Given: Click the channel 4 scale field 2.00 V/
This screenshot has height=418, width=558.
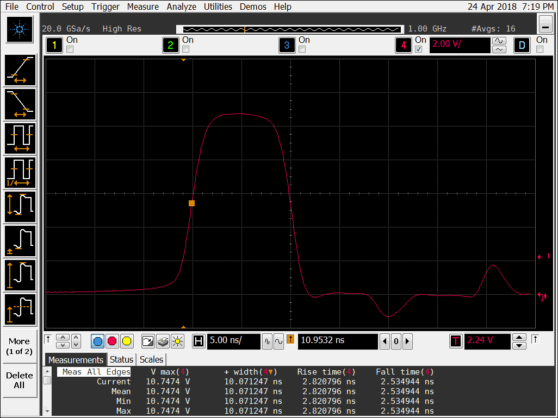Looking at the screenshot, I should 460,45.
